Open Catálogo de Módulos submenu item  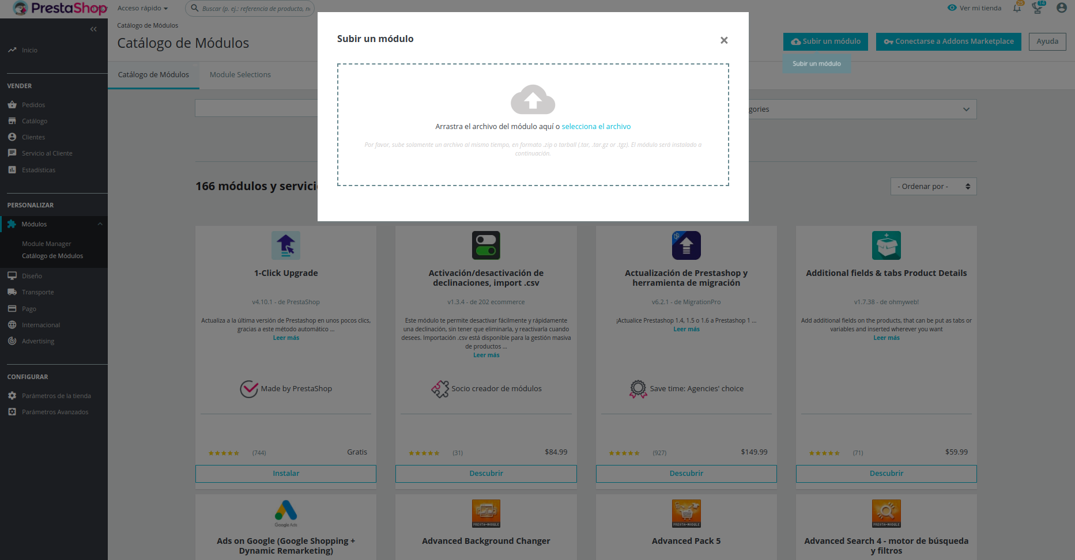(52, 256)
